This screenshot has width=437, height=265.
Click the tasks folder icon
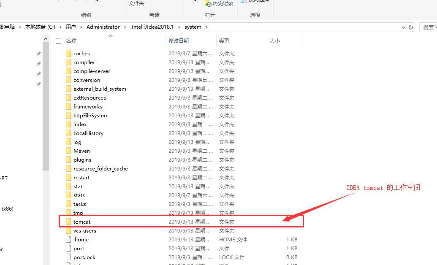pyautogui.click(x=68, y=204)
